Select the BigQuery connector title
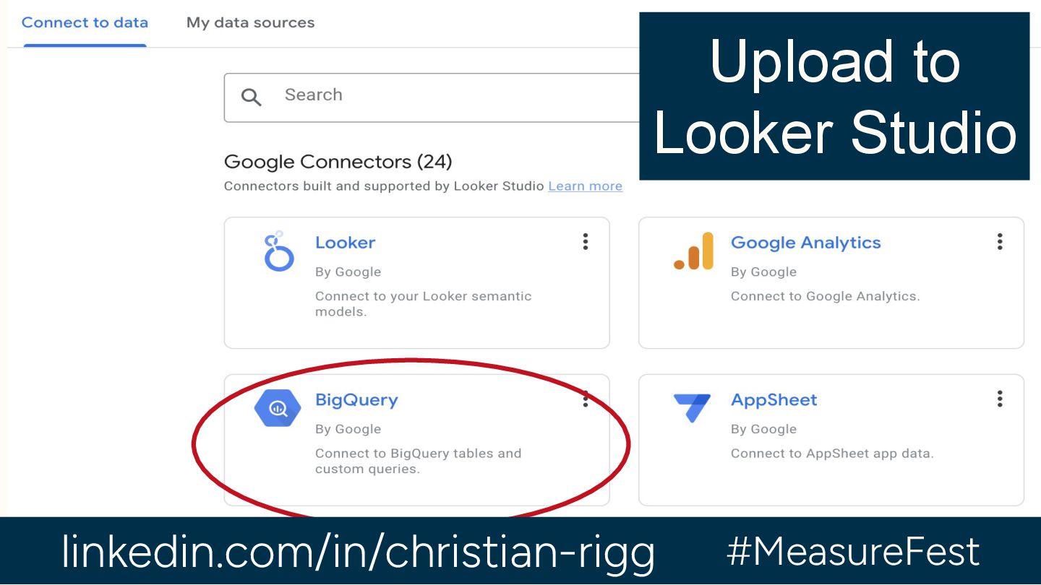1041x585 pixels. click(356, 400)
